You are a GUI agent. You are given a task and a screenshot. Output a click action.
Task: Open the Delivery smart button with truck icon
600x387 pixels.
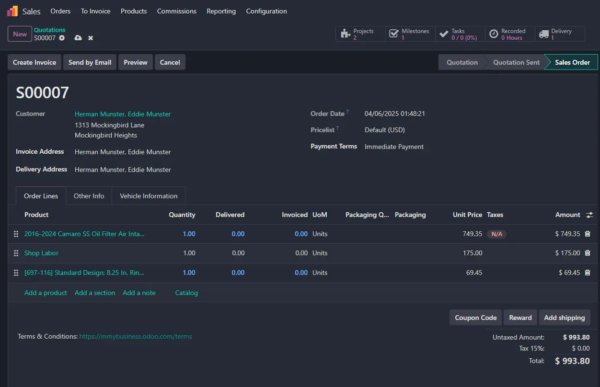click(x=559, y=34)
